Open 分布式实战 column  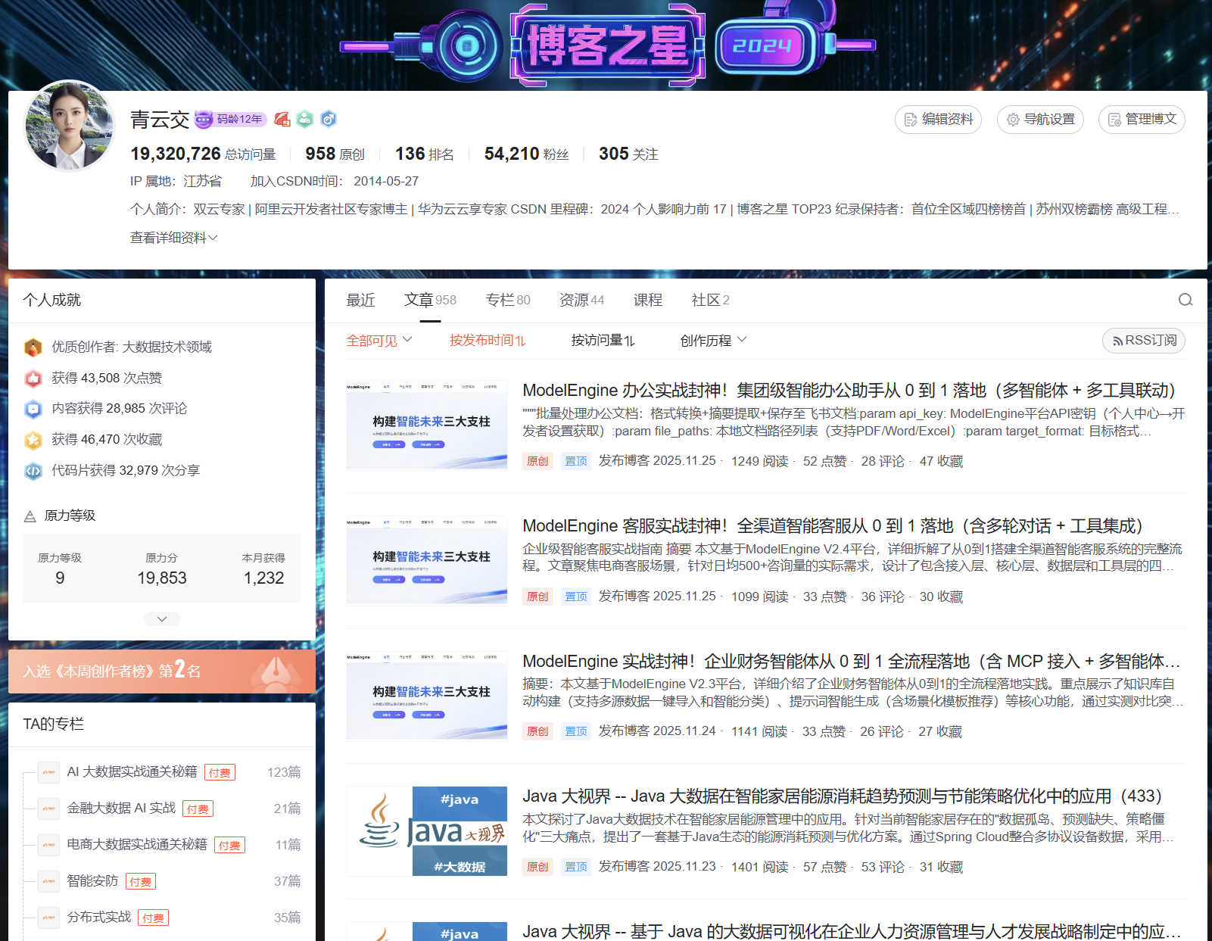click(x=99, y=917)
